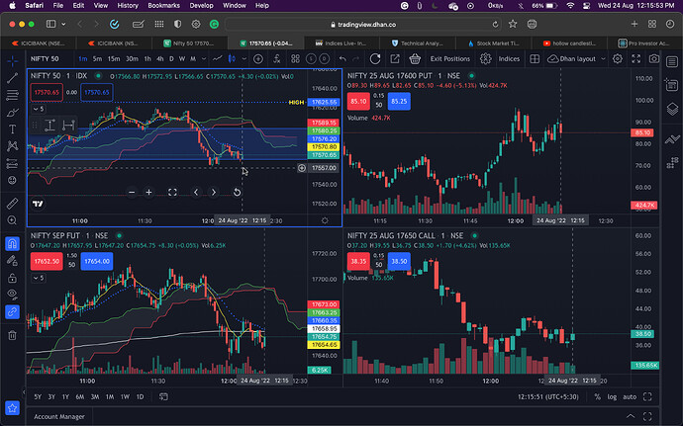Open the Safari History menu

(128, 6)
